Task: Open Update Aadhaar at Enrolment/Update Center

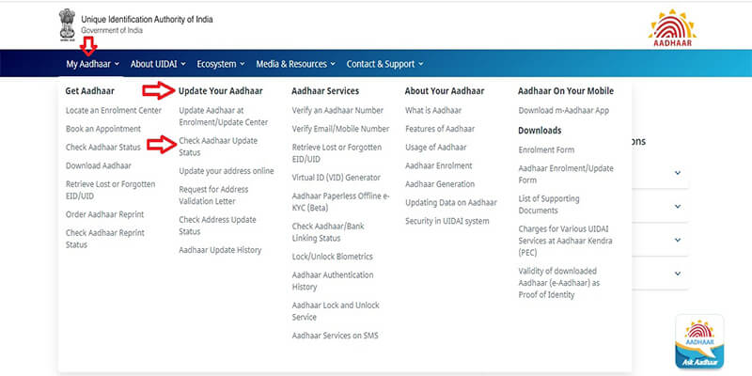Action: tap(224, 116)
